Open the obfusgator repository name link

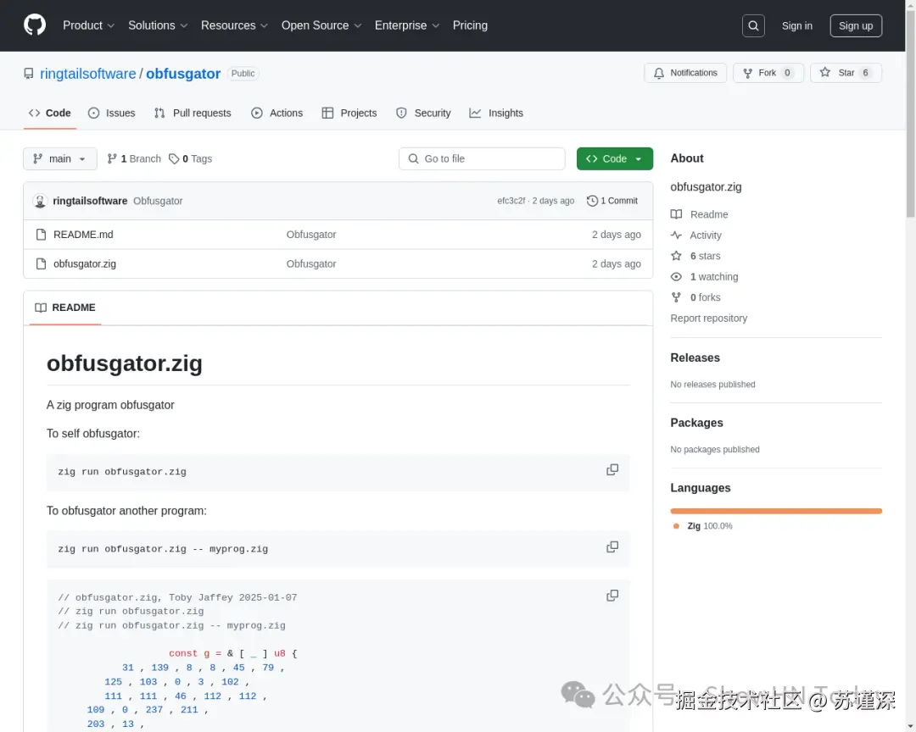tap(183, 74)
